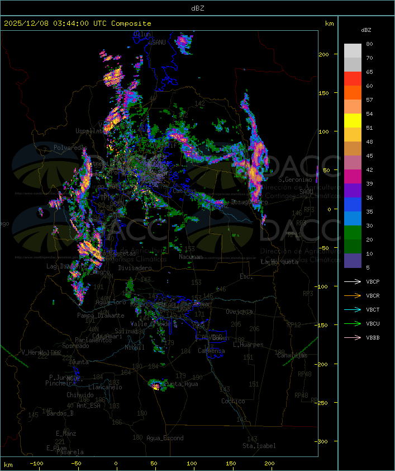
Task: Click the Sosneado map label
Action: [x=75, y=346]
